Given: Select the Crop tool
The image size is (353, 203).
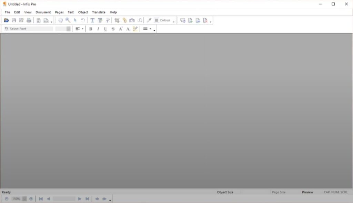Looking at the screenshot, I should tap(117, 20).
